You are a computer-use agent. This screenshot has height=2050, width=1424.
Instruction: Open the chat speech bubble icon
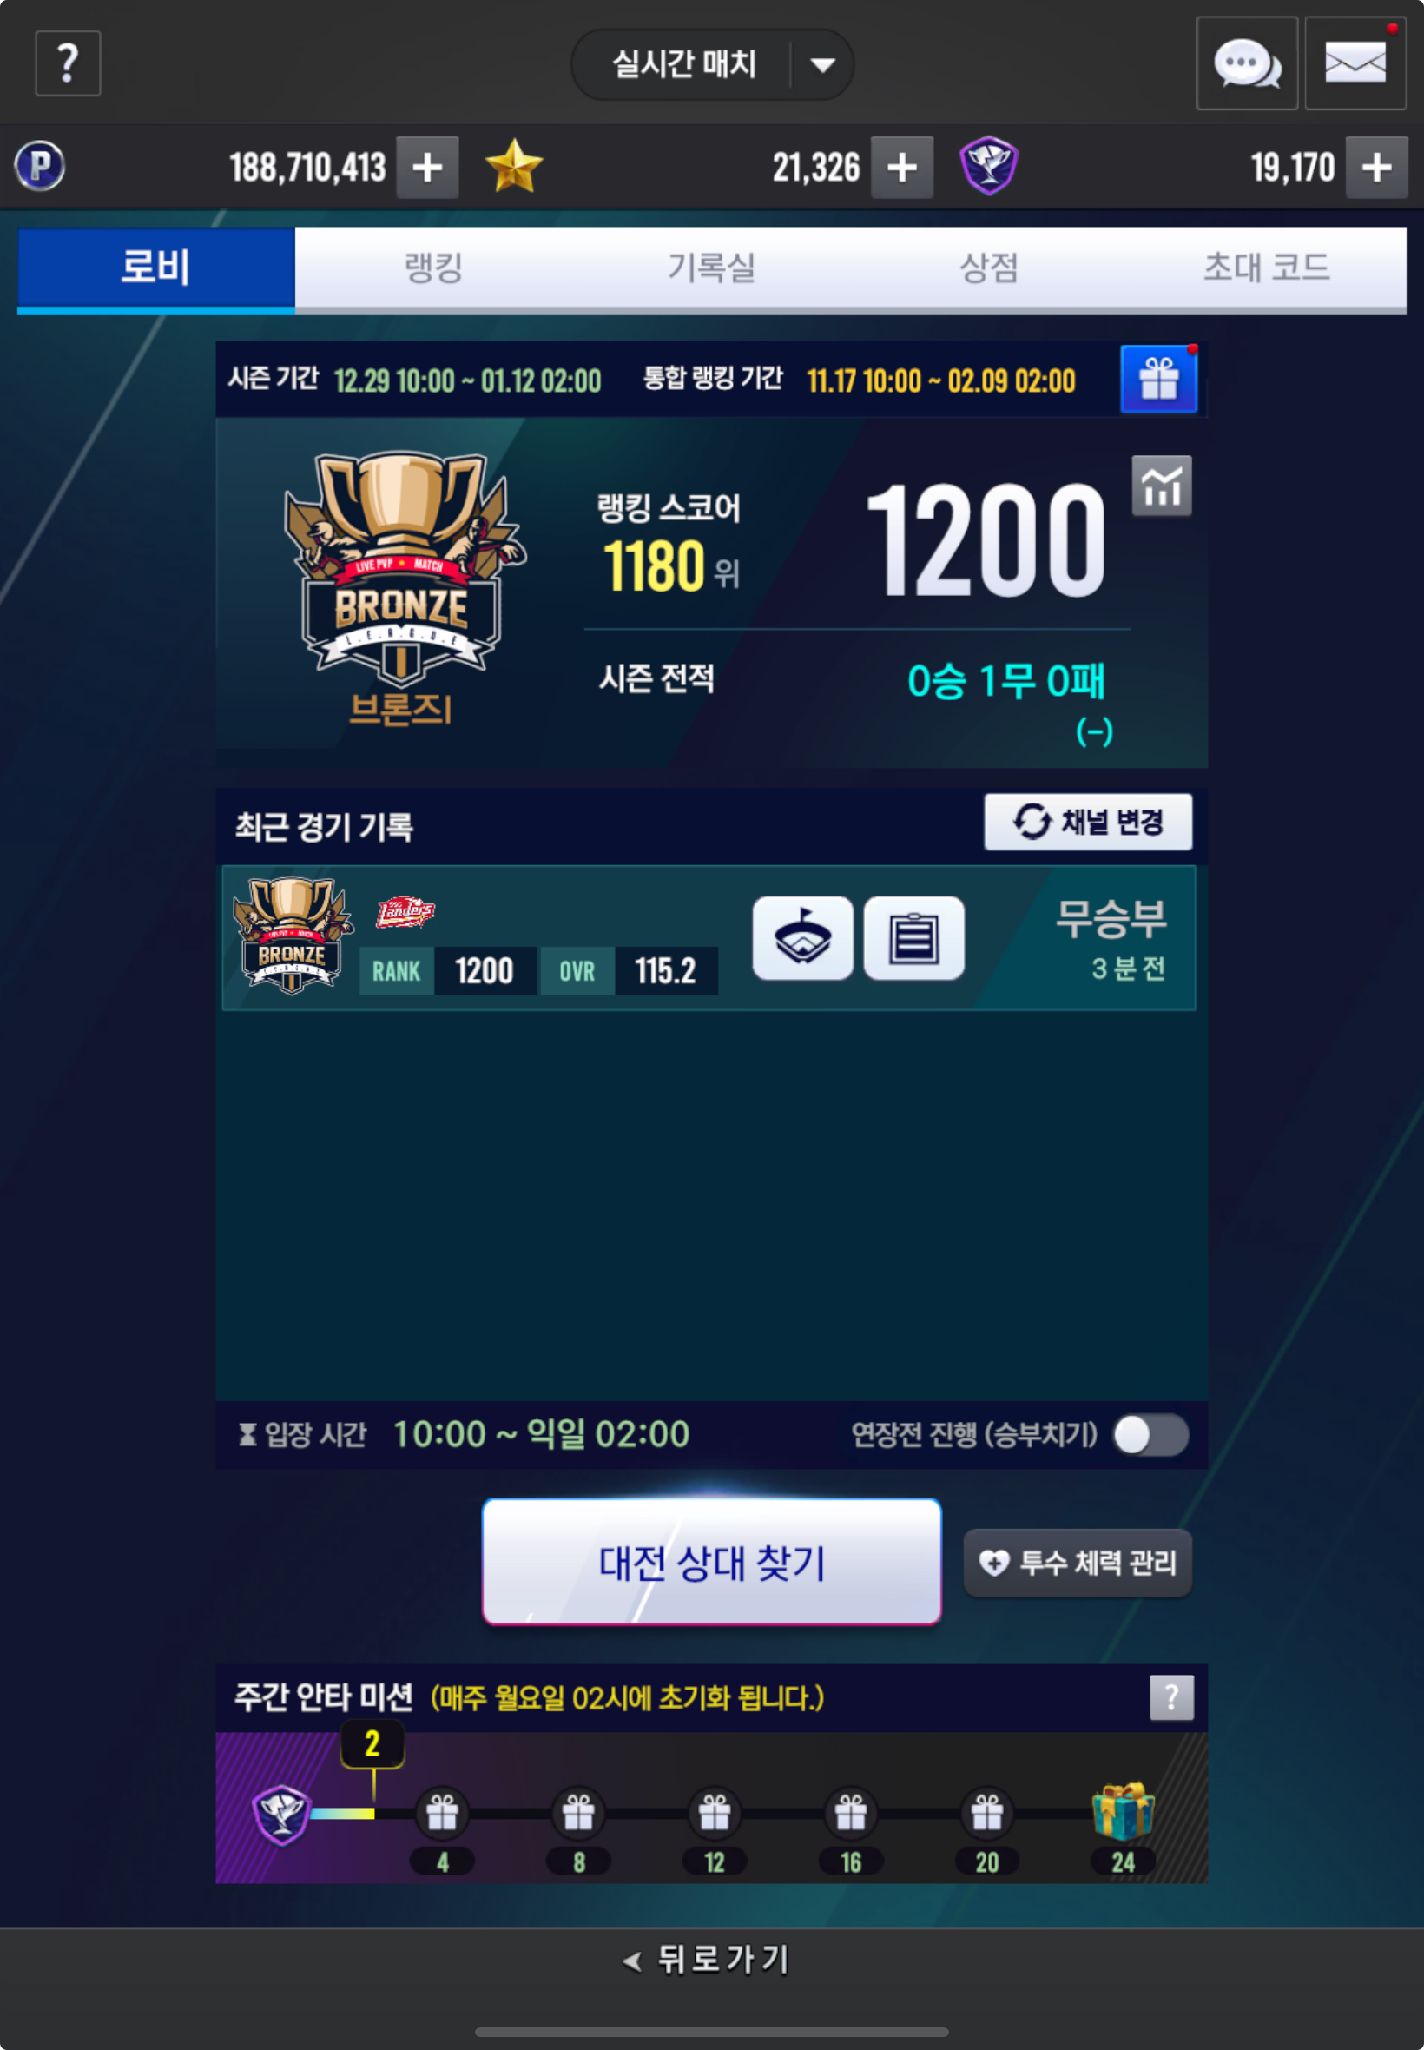(x=1247, y=63)
